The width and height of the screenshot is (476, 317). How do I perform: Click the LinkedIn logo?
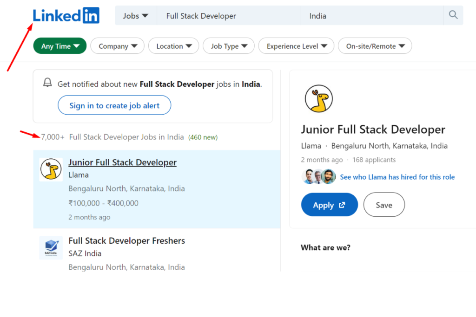66,15
